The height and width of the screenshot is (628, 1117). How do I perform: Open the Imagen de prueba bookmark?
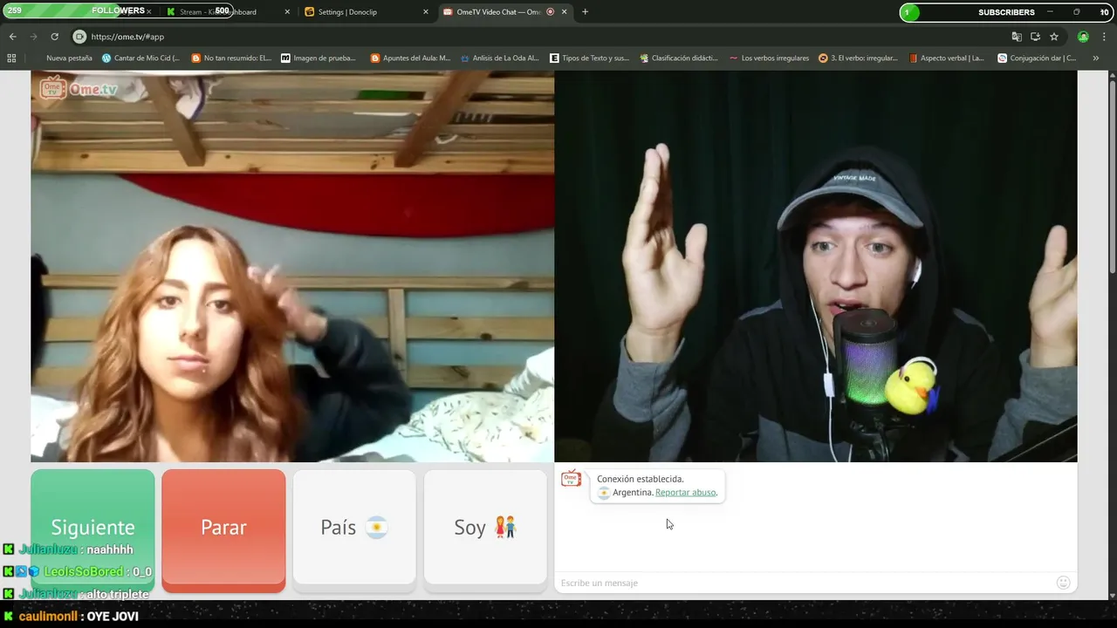(319, 58)
